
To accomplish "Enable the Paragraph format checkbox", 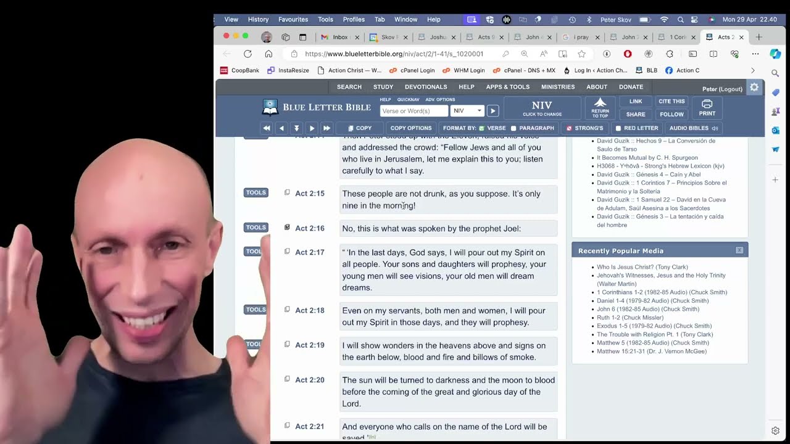I will 513,128.
